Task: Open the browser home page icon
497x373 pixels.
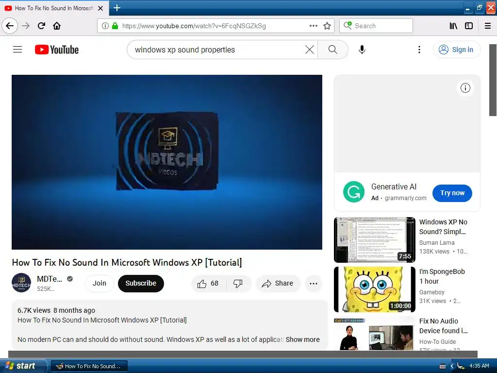Action: [57, 26]
